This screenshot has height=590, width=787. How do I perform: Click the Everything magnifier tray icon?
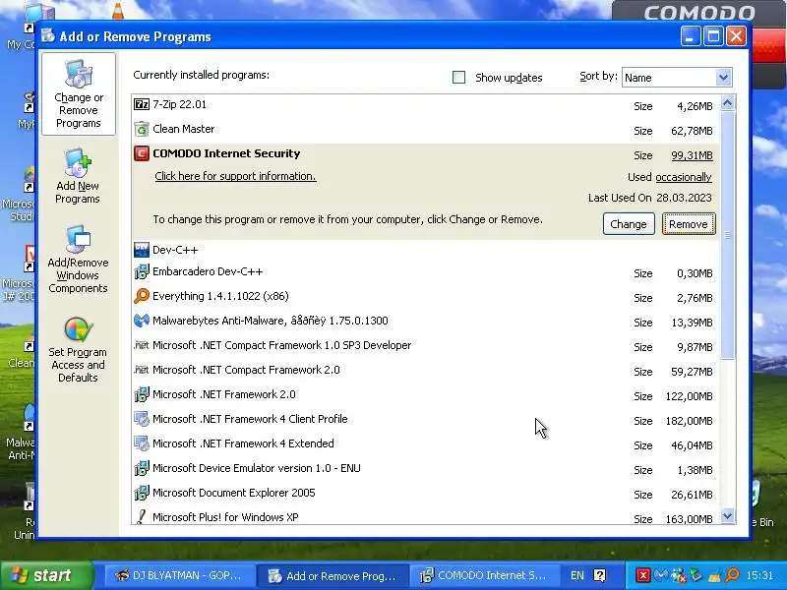click(732, 575)
